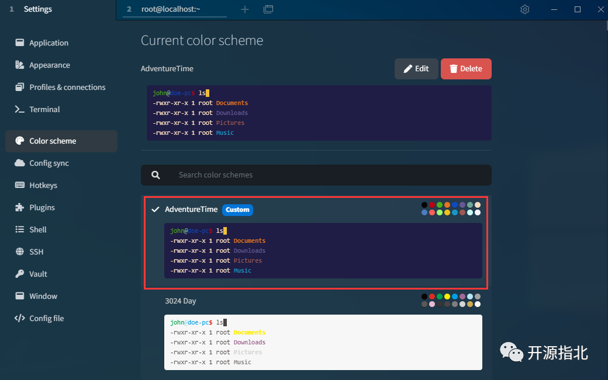Open Hotkeys keyboard settings

[x=43, y=185]
